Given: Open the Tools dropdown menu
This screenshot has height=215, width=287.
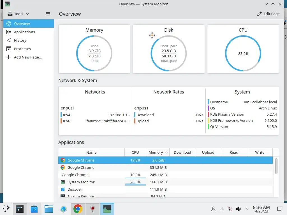Looking at the screenshot, I should coord(18,14).
